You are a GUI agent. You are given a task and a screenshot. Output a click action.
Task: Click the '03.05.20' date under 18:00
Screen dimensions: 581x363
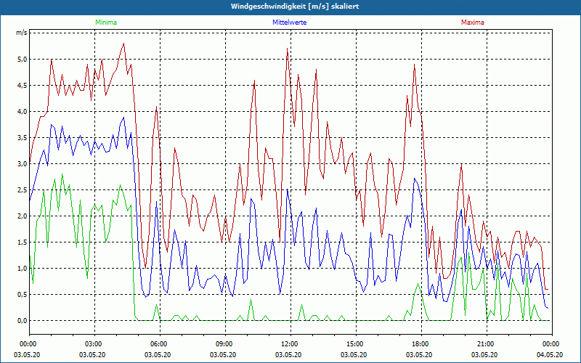coord(419,354)
